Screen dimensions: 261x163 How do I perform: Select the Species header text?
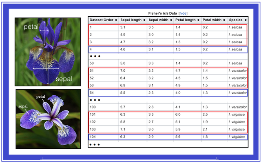(236, 20)
